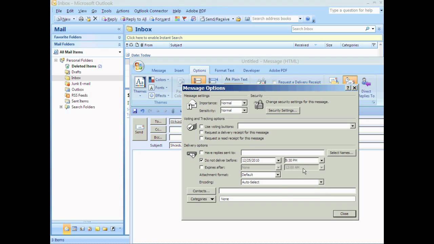The image size is (434, 244).
Task: Click the Delete X icon in toolbar
Action: [95, 19]
